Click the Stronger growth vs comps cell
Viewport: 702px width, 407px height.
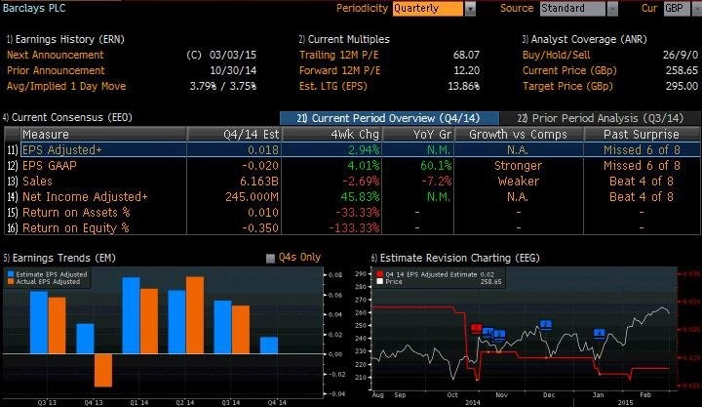point(518,166)
